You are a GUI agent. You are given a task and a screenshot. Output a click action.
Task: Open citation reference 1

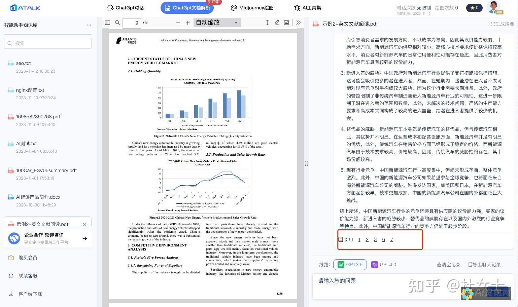pos(359,239)
